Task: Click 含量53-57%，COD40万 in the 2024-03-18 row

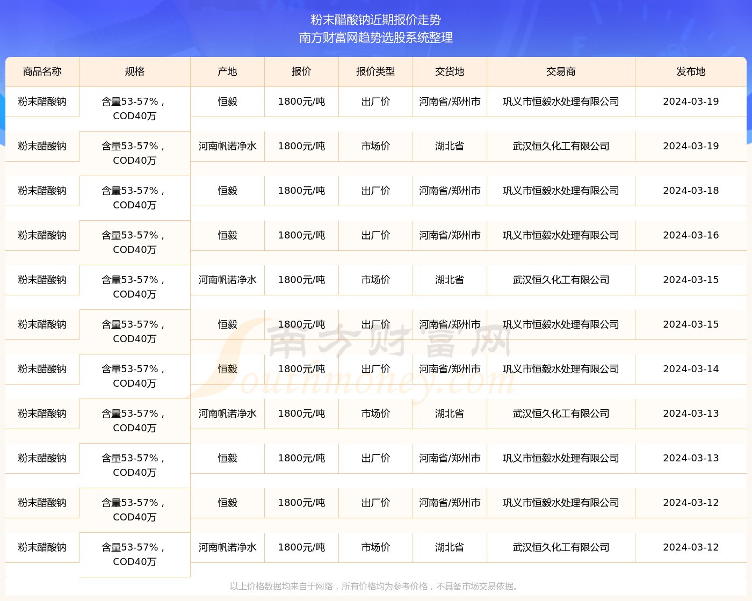Action: (x=135, y=198)
